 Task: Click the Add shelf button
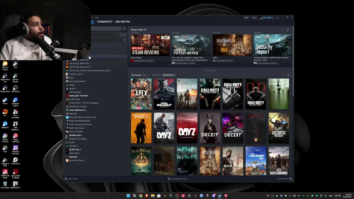click(x=210, y=70)
